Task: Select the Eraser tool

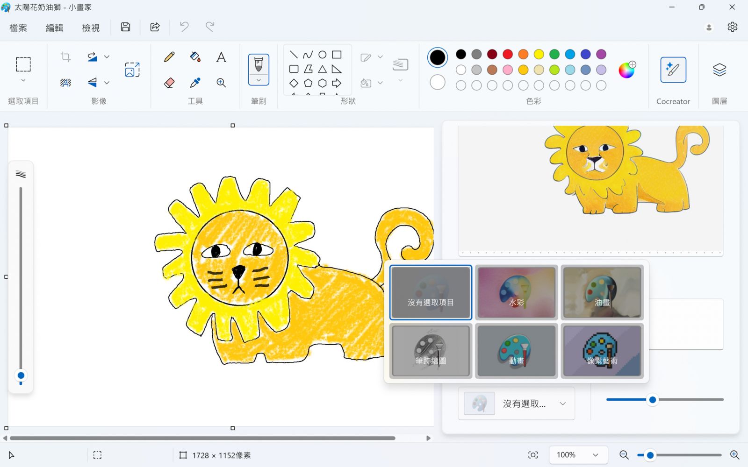Action: [169, 83]
